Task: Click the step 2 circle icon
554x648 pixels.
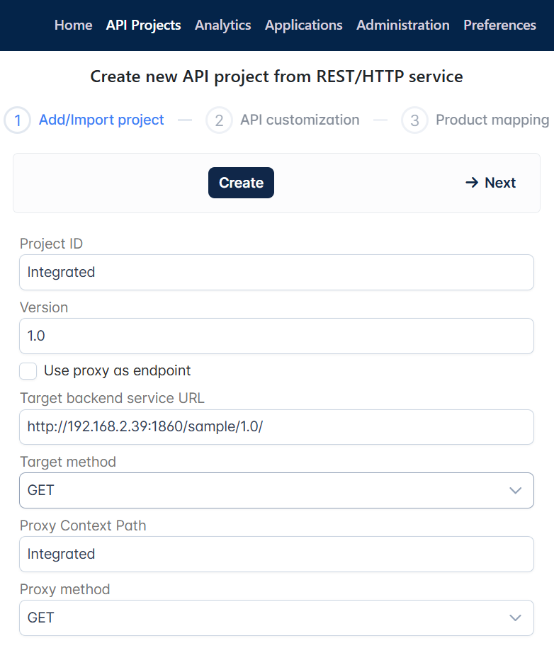Action: click(x=219, y=120)
